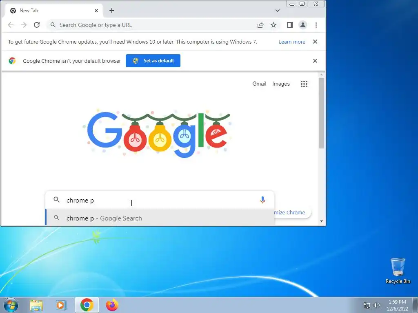This screenshot has width=418, height=313.
Task: Select the New Tab tab
Action: pyautogui.click(x=54, y=11)
